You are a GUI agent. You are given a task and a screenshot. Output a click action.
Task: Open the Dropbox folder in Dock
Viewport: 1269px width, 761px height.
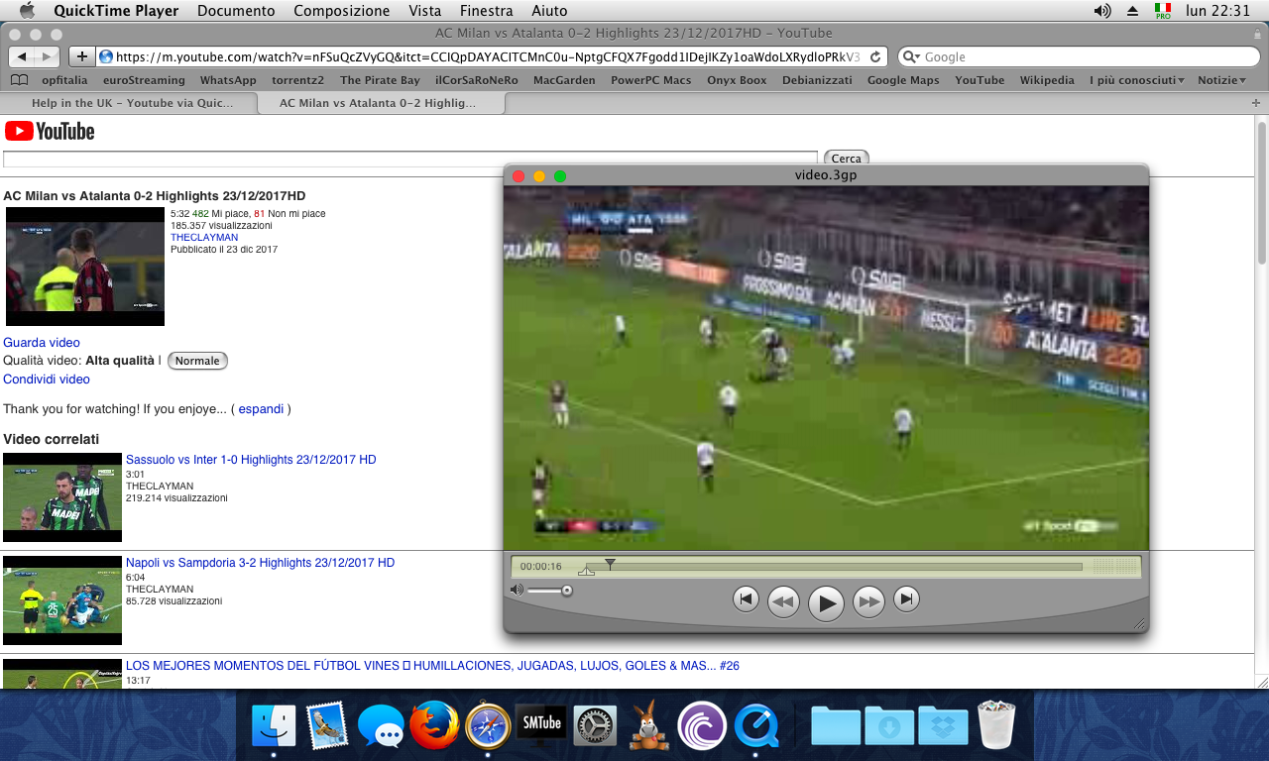click(x=943, y=725)
